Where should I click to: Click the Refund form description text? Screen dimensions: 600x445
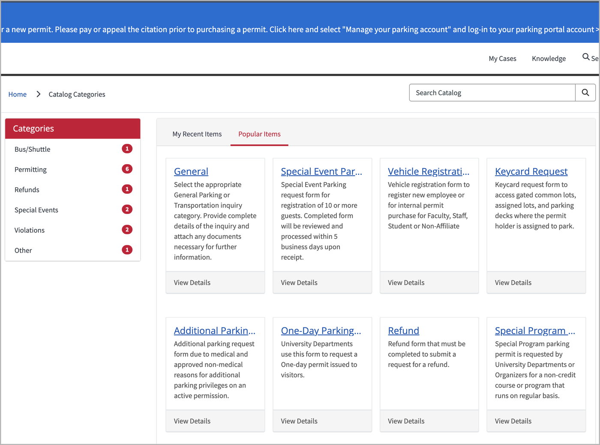427,354
